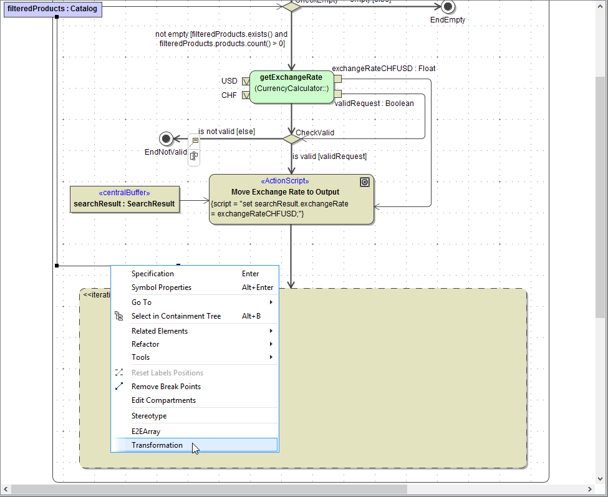The image size is (608, 497).
Task: Click the EndEmpty final node icon
Action: coord(448,6)
